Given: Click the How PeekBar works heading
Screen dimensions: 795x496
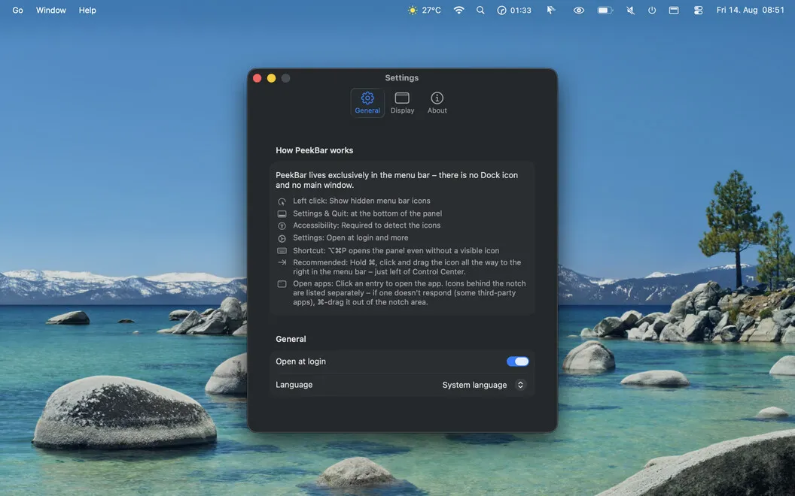Looking at the screenshot, I should (x=315, y=150).
